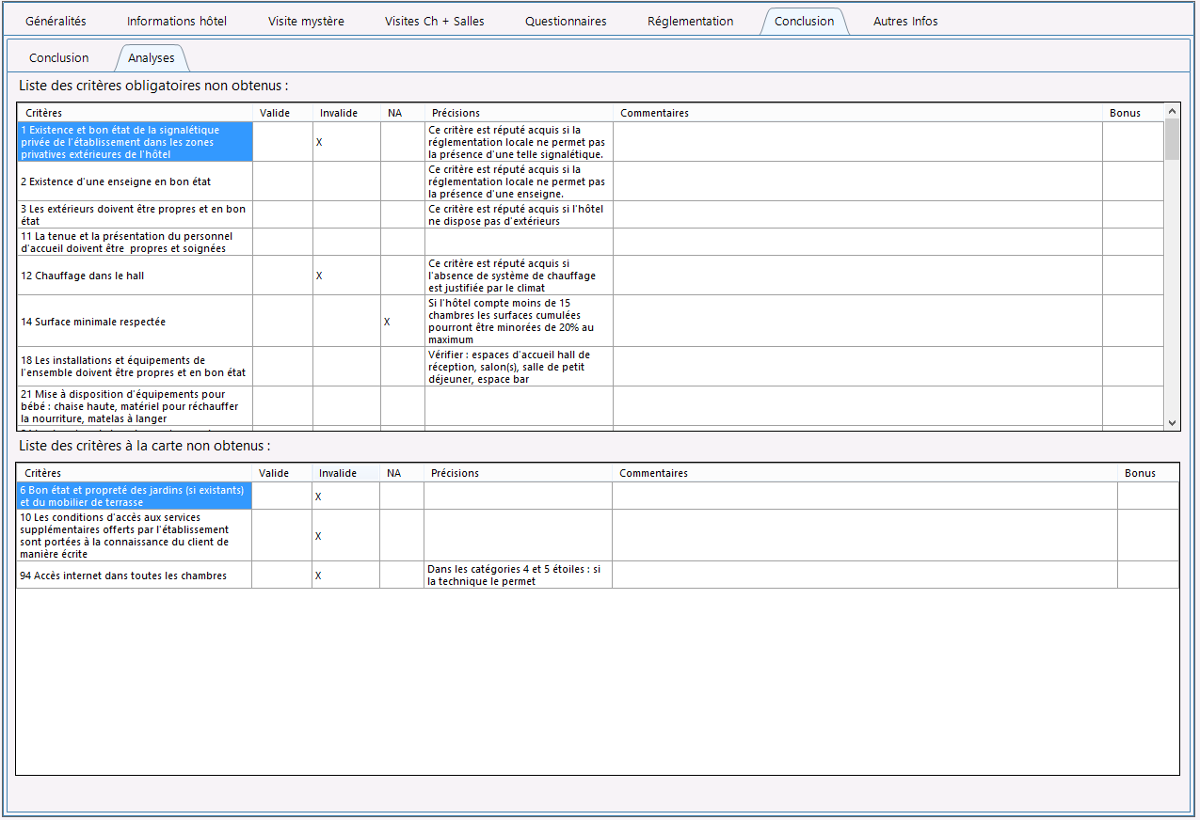1200x820 pixels.
Task: Select row 2 Existence d'une enseigne en bon état
Action: click(x=591, y=181)
